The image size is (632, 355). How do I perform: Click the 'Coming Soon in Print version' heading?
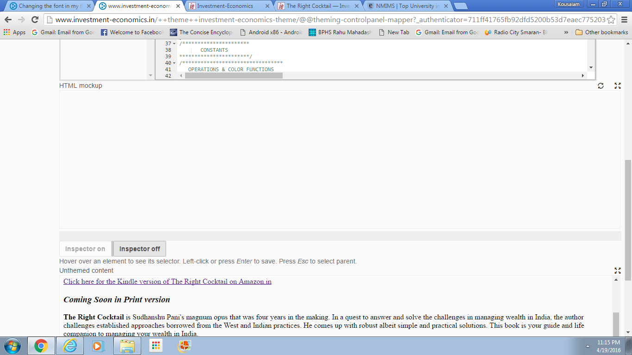pos(117,300)
